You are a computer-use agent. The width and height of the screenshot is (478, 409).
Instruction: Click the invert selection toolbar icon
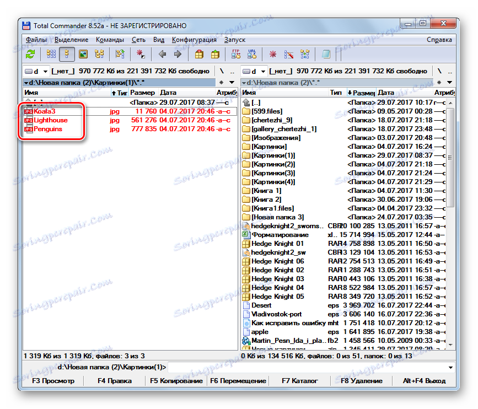tap(120, 54)
